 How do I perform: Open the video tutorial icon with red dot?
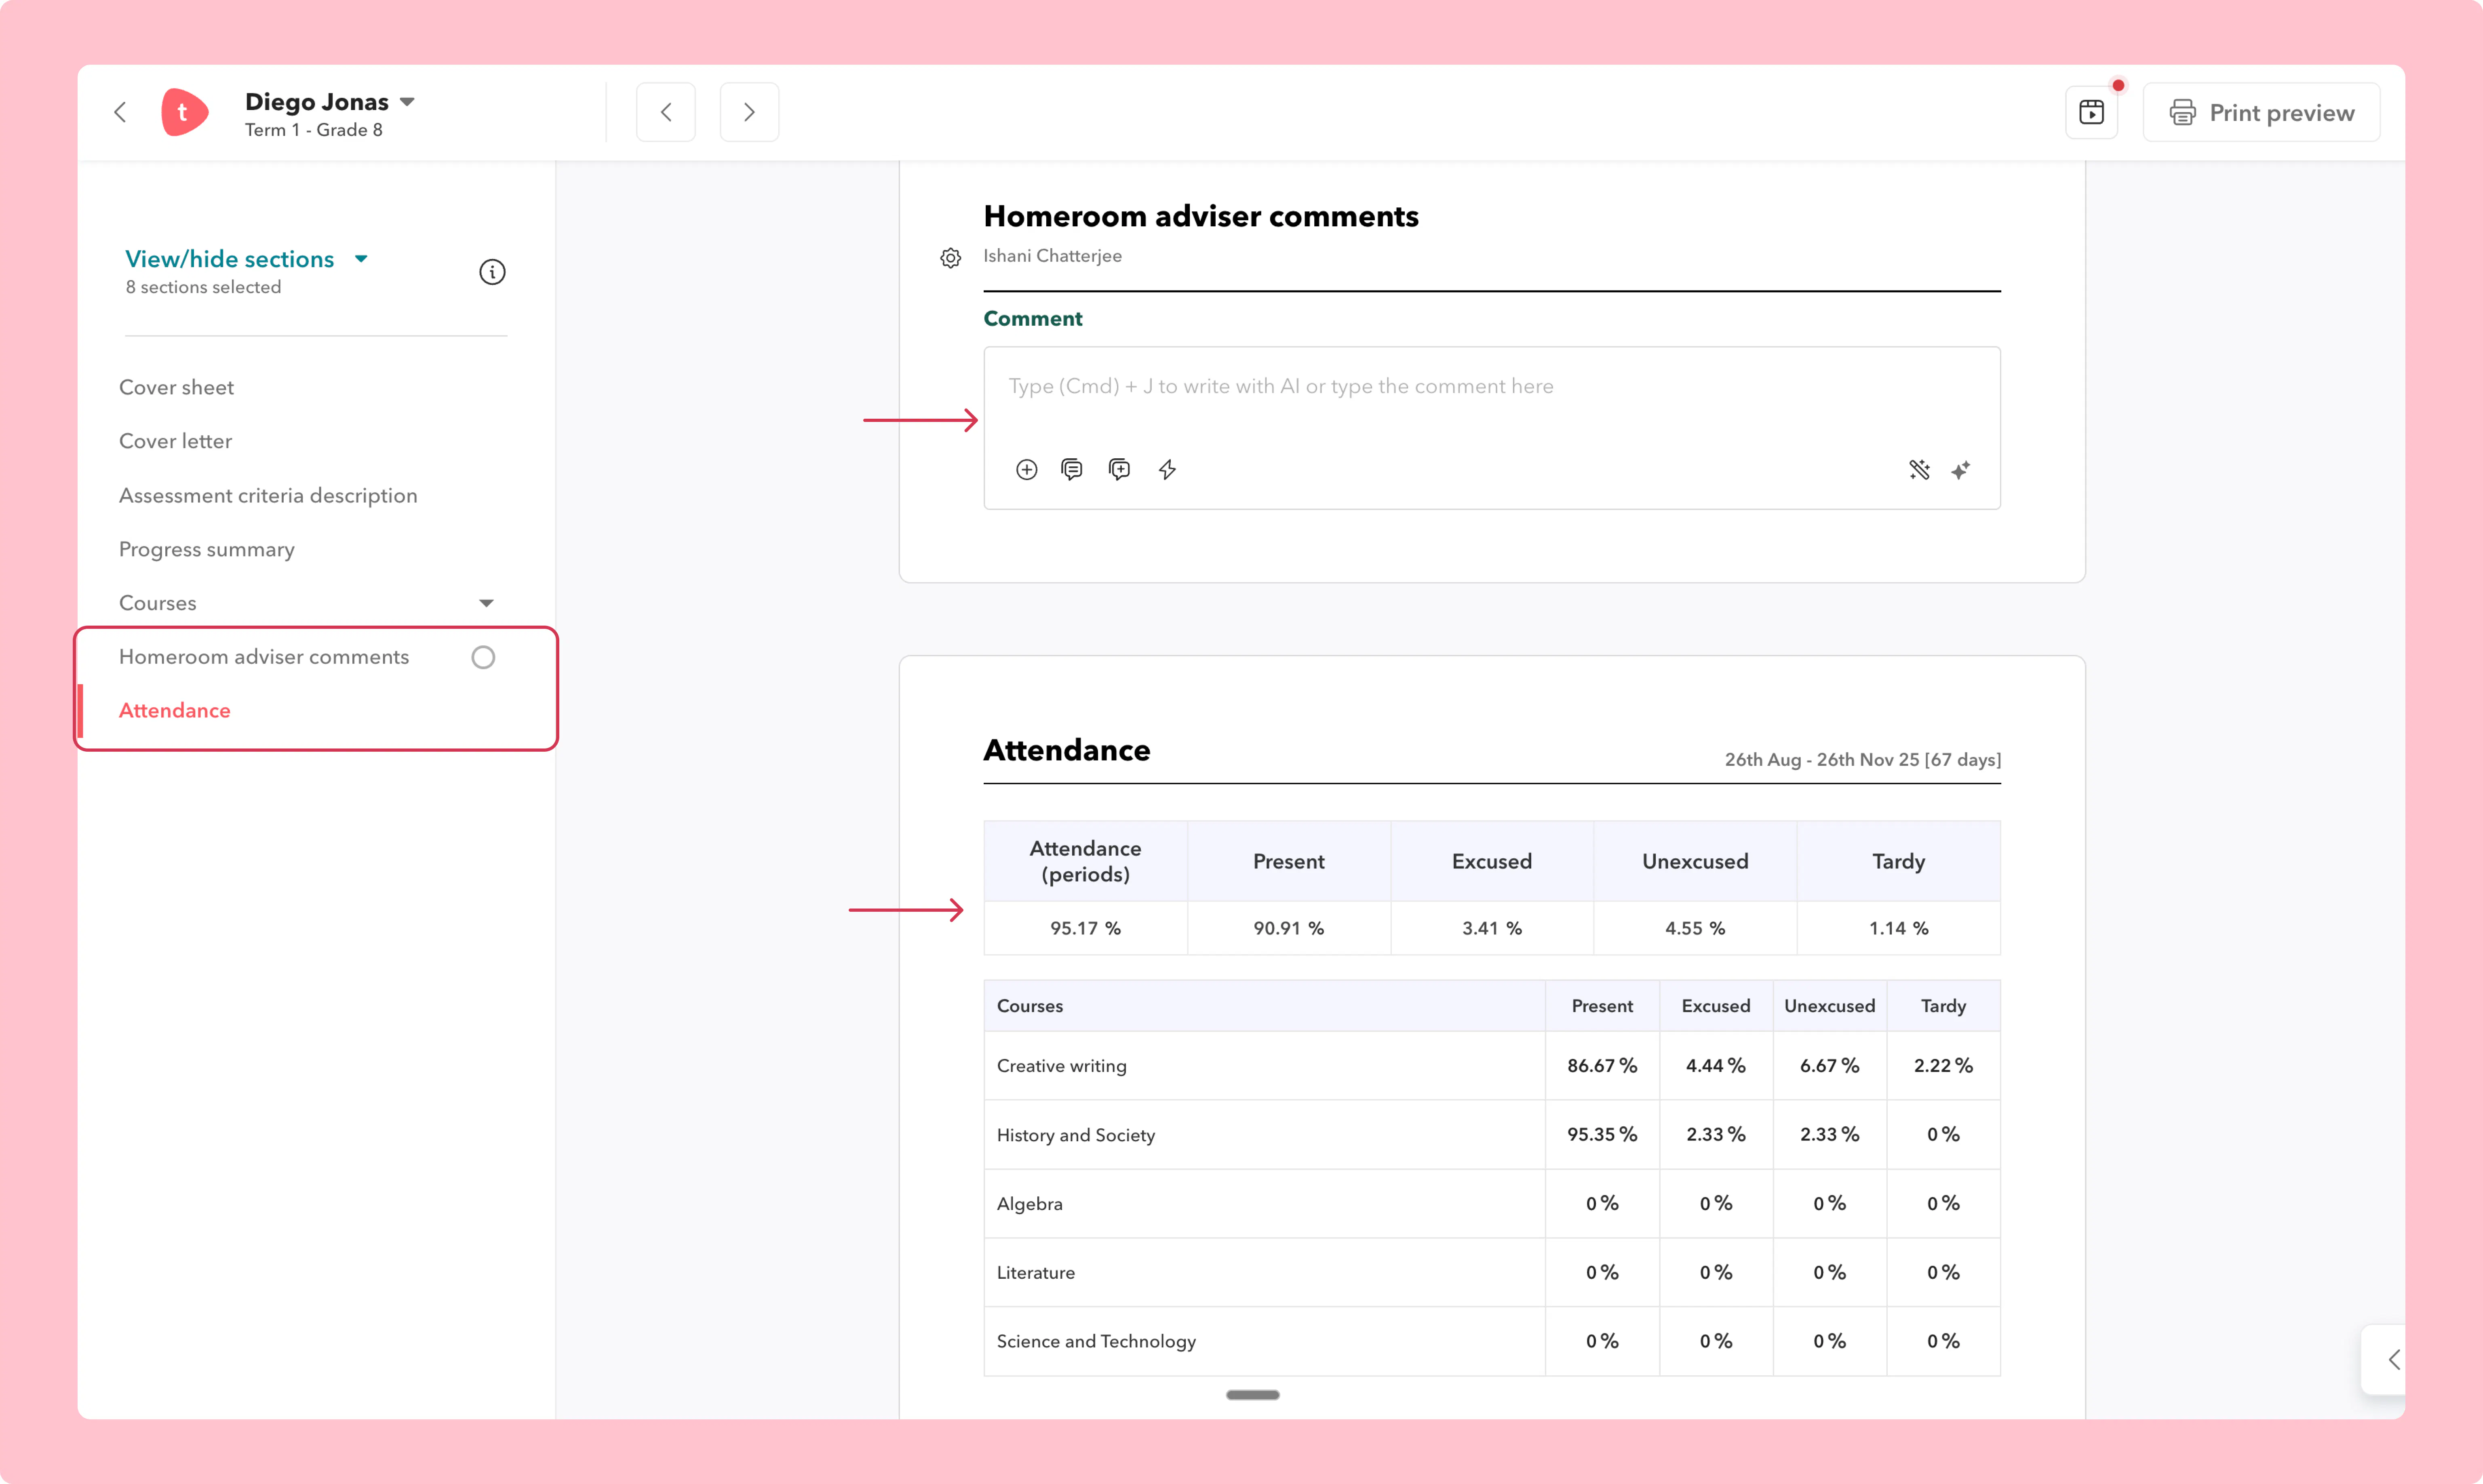pos(2092,112)
